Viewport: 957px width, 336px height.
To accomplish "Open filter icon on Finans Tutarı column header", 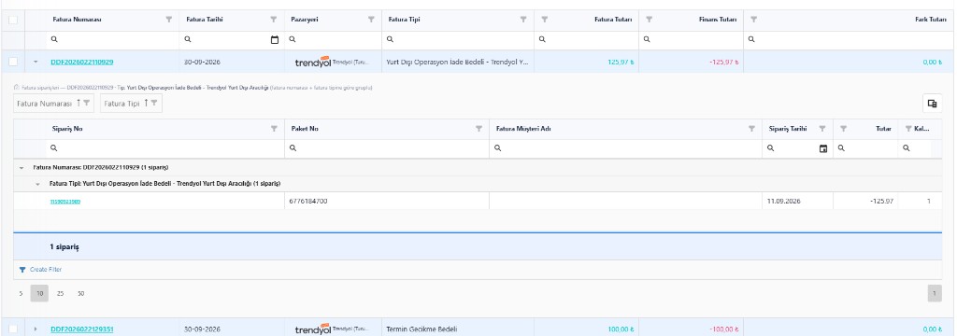I will coord(649,20).
